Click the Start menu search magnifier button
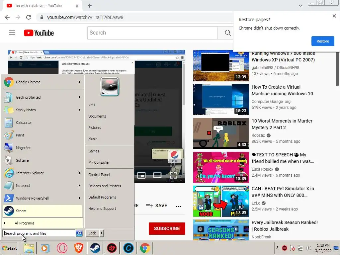The width and height of the screenshot is (340, 255). point(79,233)
